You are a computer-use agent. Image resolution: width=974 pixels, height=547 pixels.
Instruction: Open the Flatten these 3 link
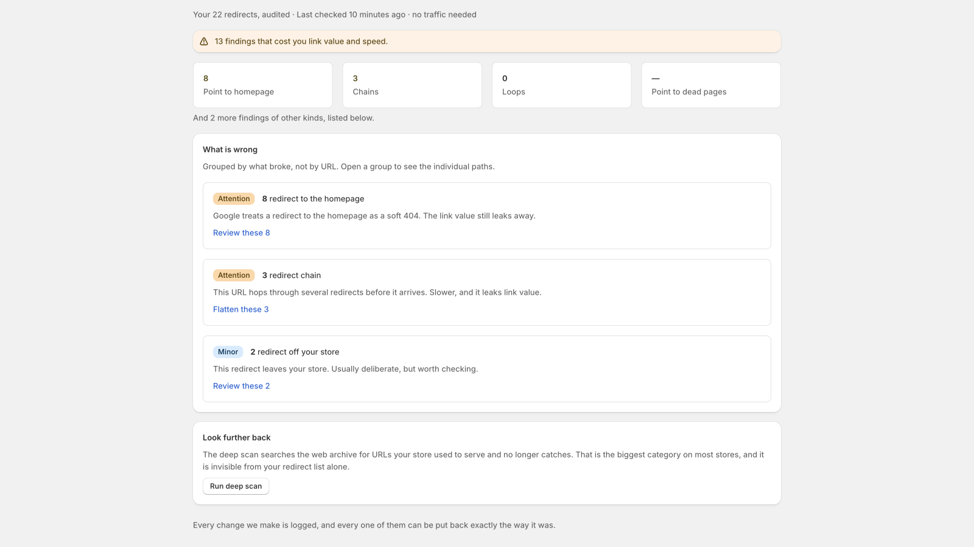click(240, 309)
